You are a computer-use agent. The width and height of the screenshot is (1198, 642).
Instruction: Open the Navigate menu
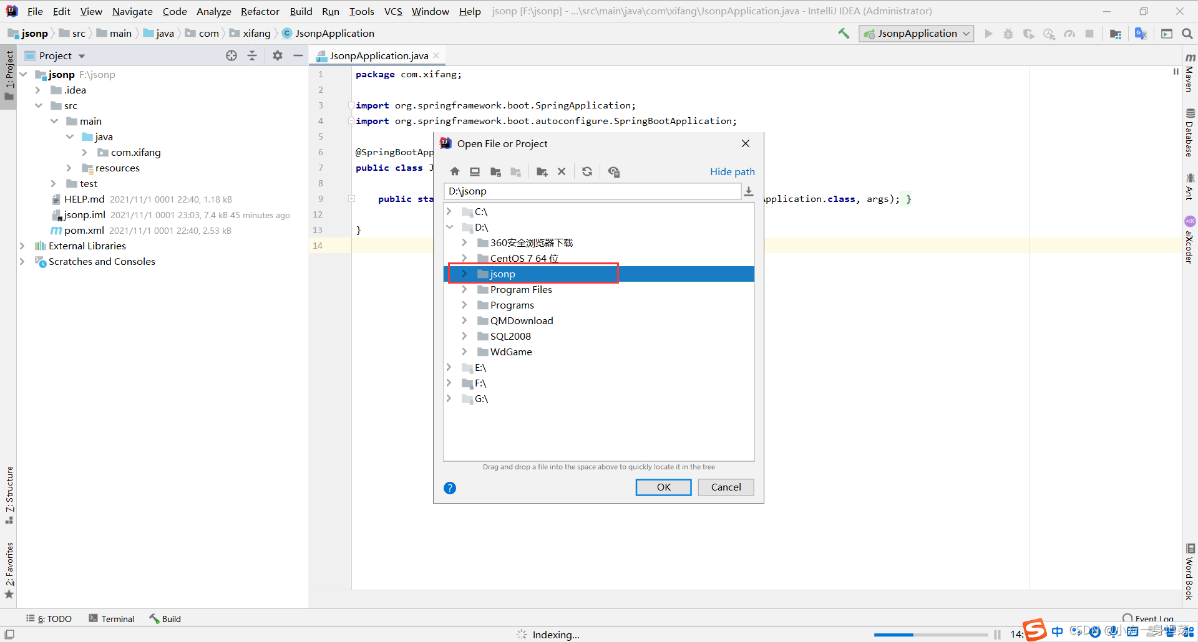tap(132, 11)
